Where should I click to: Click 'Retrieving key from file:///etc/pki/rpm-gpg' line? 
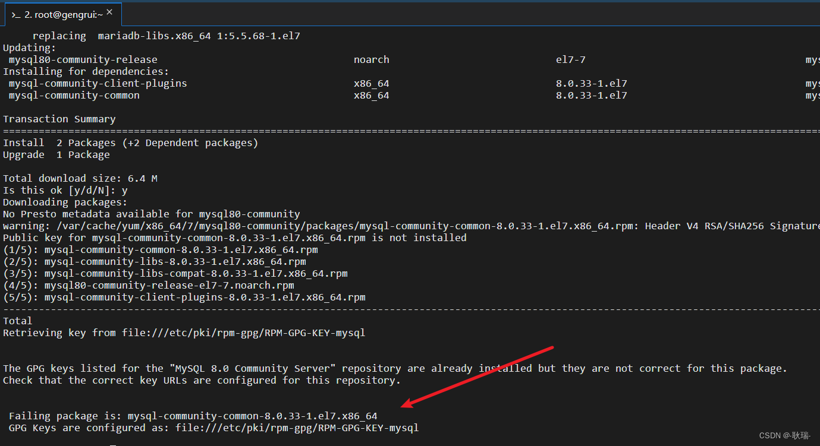click(184, 333)
